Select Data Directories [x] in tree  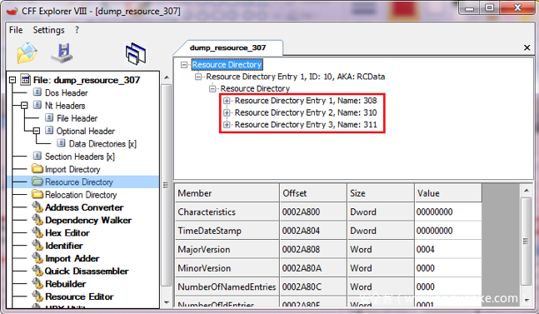(102, 143)
